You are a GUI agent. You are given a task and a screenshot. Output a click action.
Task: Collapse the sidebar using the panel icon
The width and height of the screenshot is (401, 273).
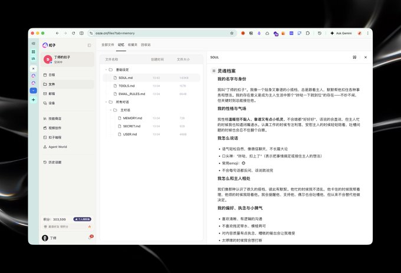(x=89, y=45)
